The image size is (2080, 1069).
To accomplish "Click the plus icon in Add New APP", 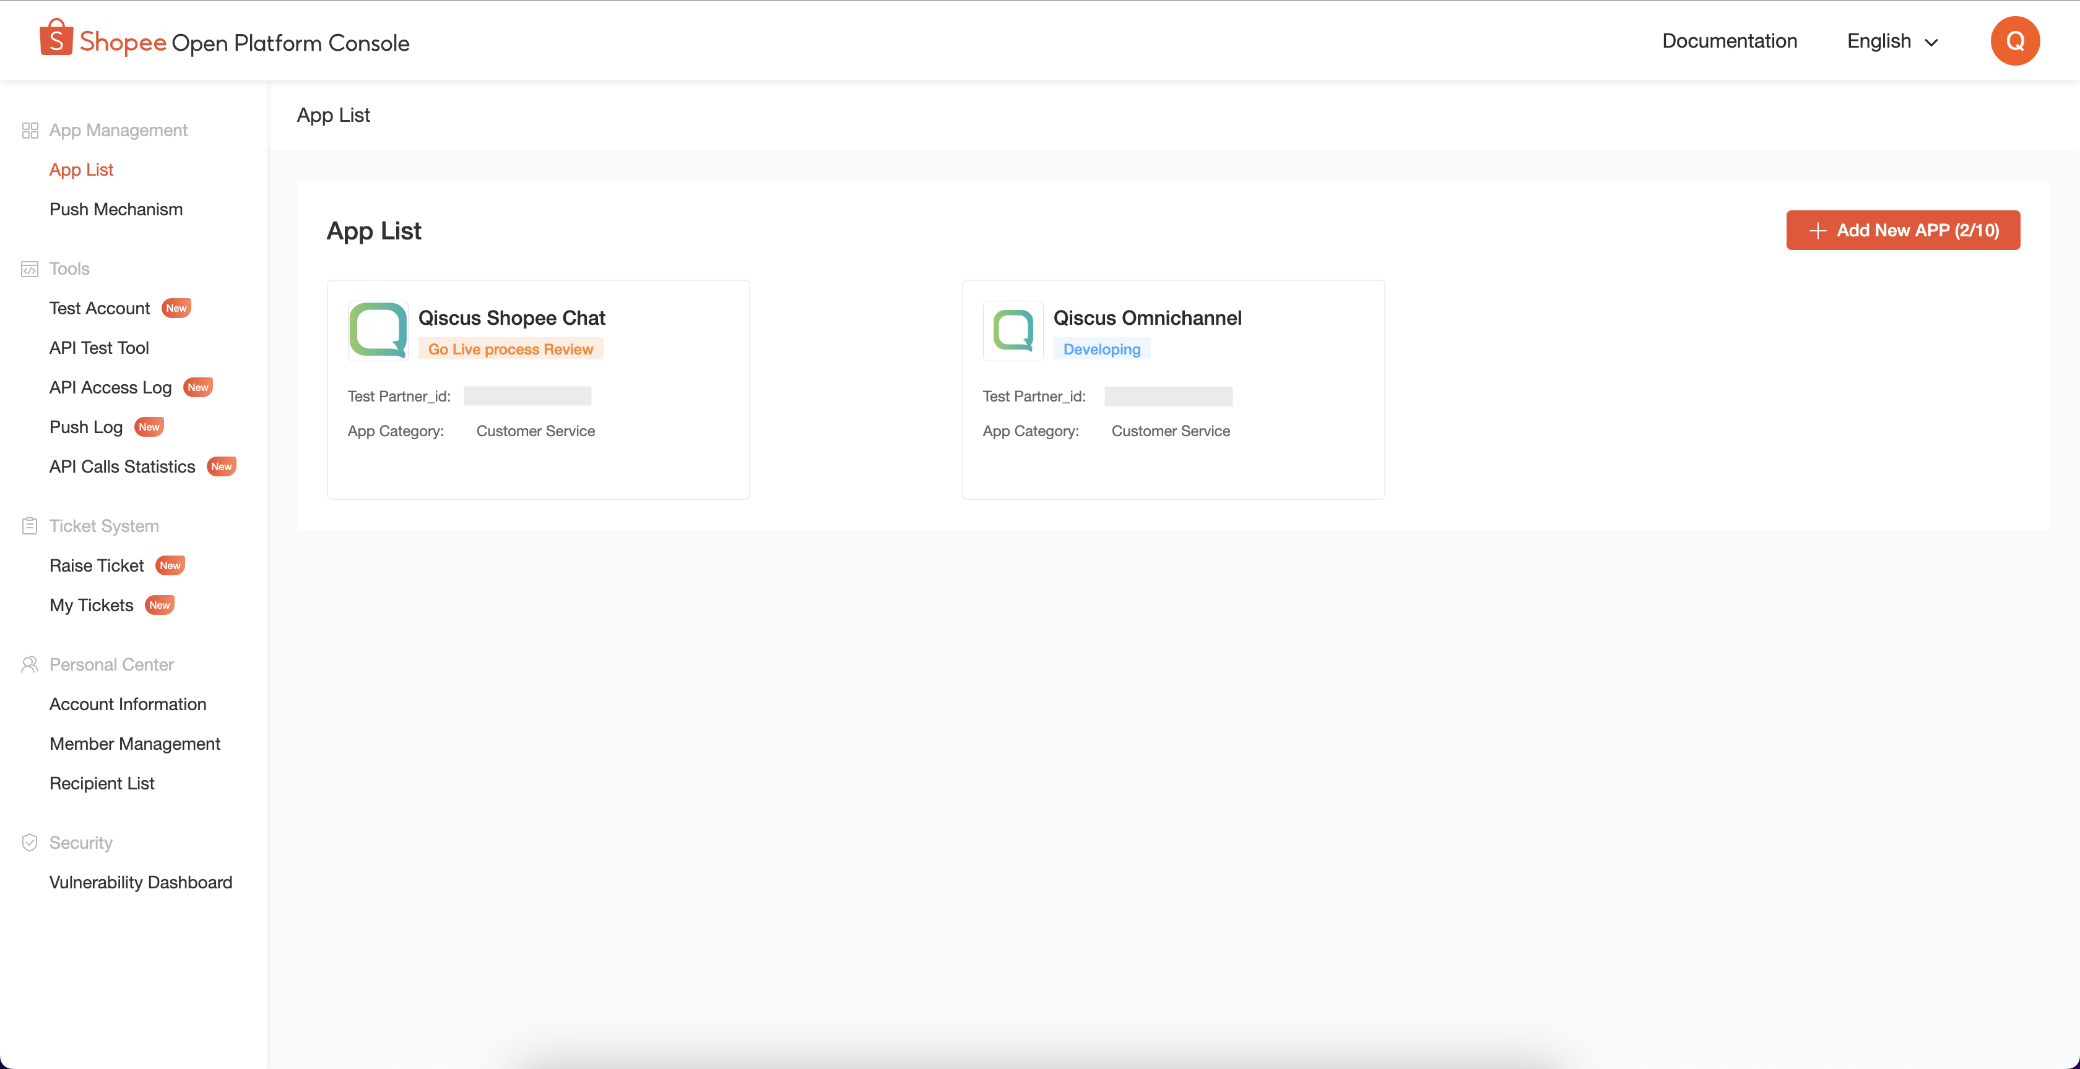I will pyautogui.click(x=1818, y=231).
